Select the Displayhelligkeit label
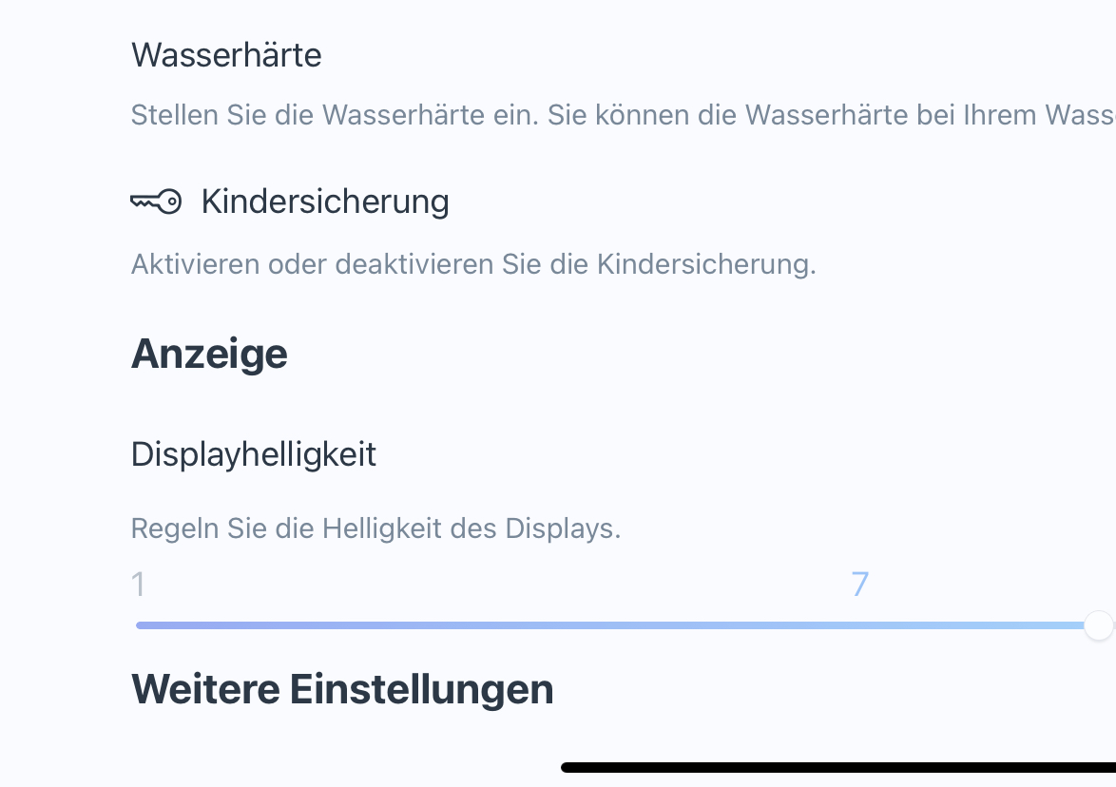This screenshot has width=1116, height=787. (254, 454)
